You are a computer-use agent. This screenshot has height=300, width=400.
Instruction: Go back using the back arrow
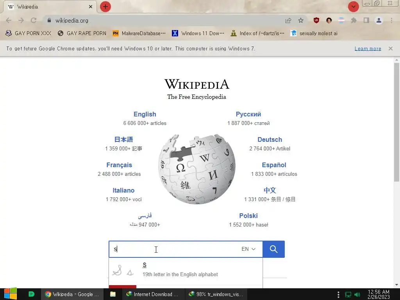click(x=9, y=20)
